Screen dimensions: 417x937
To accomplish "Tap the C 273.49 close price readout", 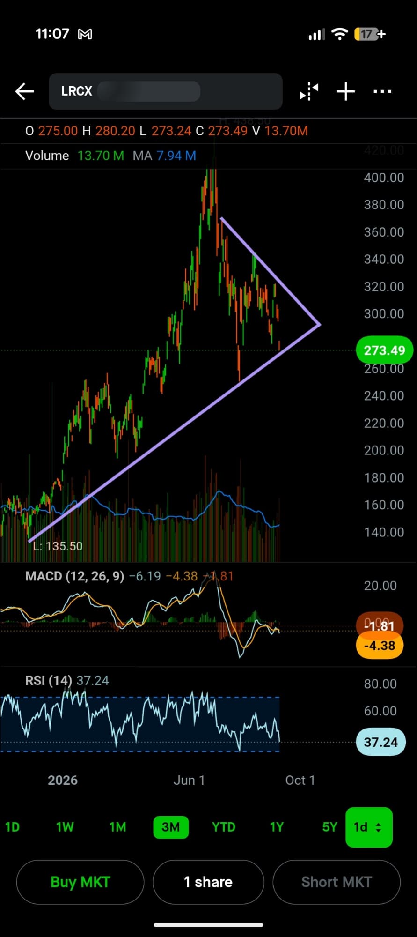I will point(222,131).
